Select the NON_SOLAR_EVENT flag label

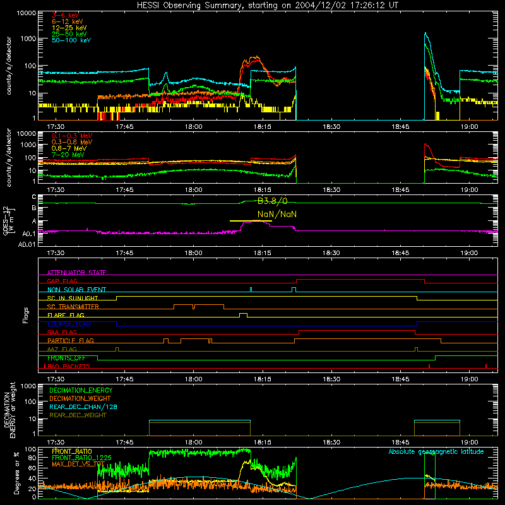(76, 290)
